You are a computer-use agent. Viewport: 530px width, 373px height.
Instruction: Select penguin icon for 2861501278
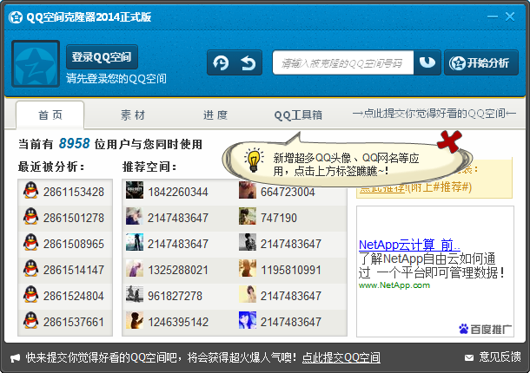30,216
